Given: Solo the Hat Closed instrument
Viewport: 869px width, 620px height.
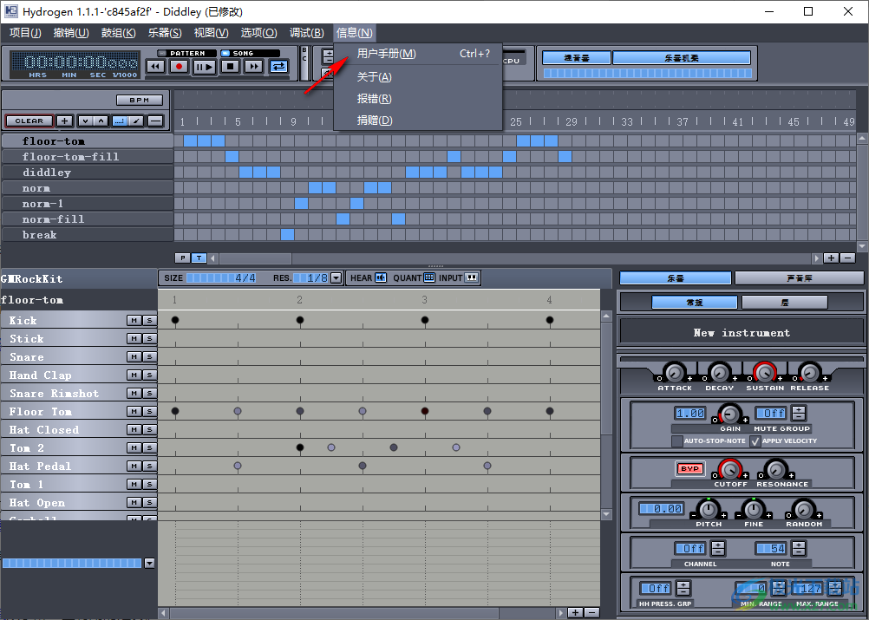Looking at the screenshot, I should [x=150, y=429].
